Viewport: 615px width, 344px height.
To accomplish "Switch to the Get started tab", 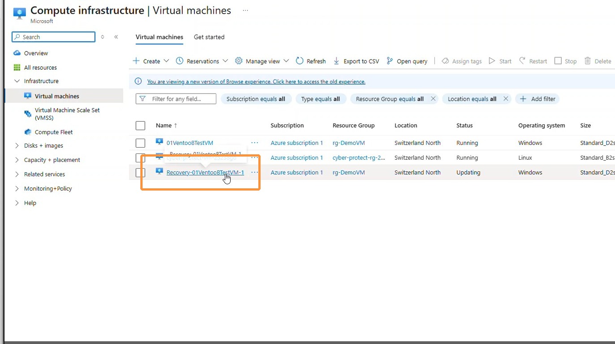I will click(209, 37).
